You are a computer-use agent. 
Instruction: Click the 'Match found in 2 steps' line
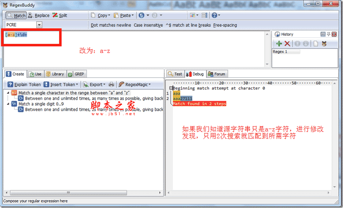[x=199, y=104]
